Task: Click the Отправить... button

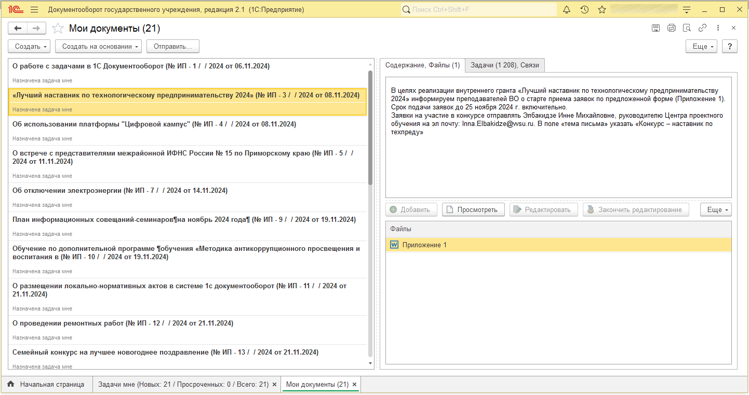Action: point(172,46)
